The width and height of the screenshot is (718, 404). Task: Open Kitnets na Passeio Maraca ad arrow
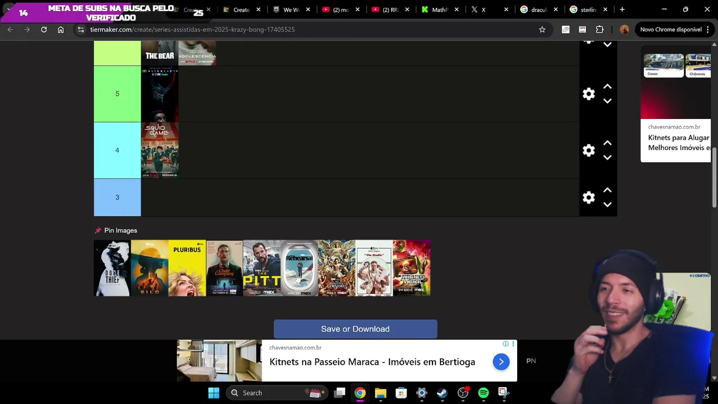[x=501, y=362]
